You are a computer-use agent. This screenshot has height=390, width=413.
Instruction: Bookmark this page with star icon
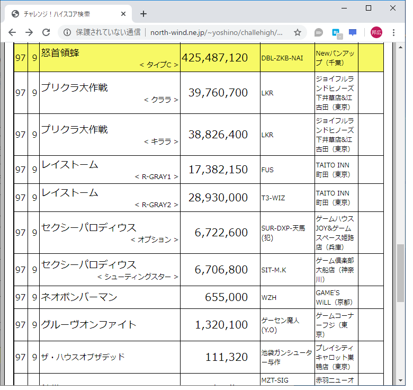298,32
